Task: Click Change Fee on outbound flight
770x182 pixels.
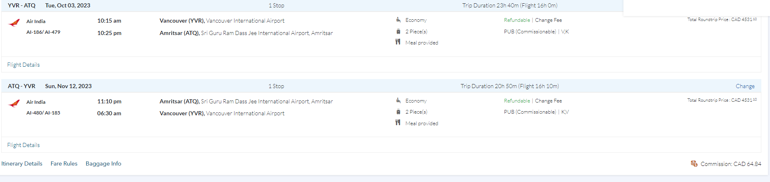Action: [x=548, y=20]
